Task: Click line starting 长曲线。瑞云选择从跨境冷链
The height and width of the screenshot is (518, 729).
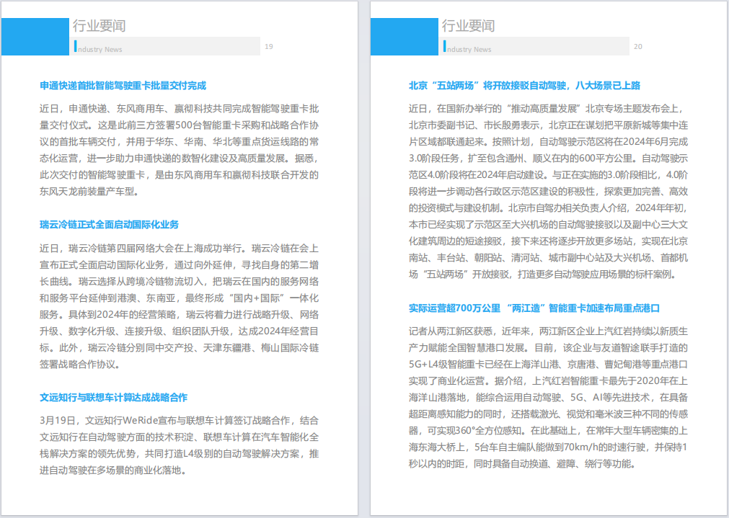Action: coord(179,282)
